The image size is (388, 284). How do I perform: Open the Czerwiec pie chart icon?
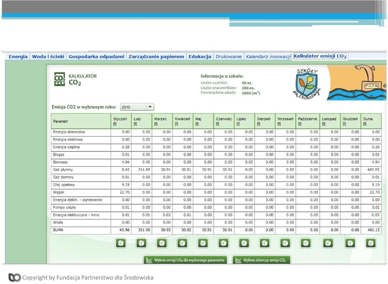click(x=224, y=243)
